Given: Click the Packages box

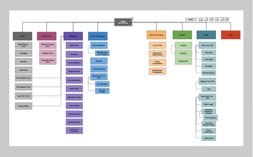Looking at the screenshot, I should [x=24, y=53].
